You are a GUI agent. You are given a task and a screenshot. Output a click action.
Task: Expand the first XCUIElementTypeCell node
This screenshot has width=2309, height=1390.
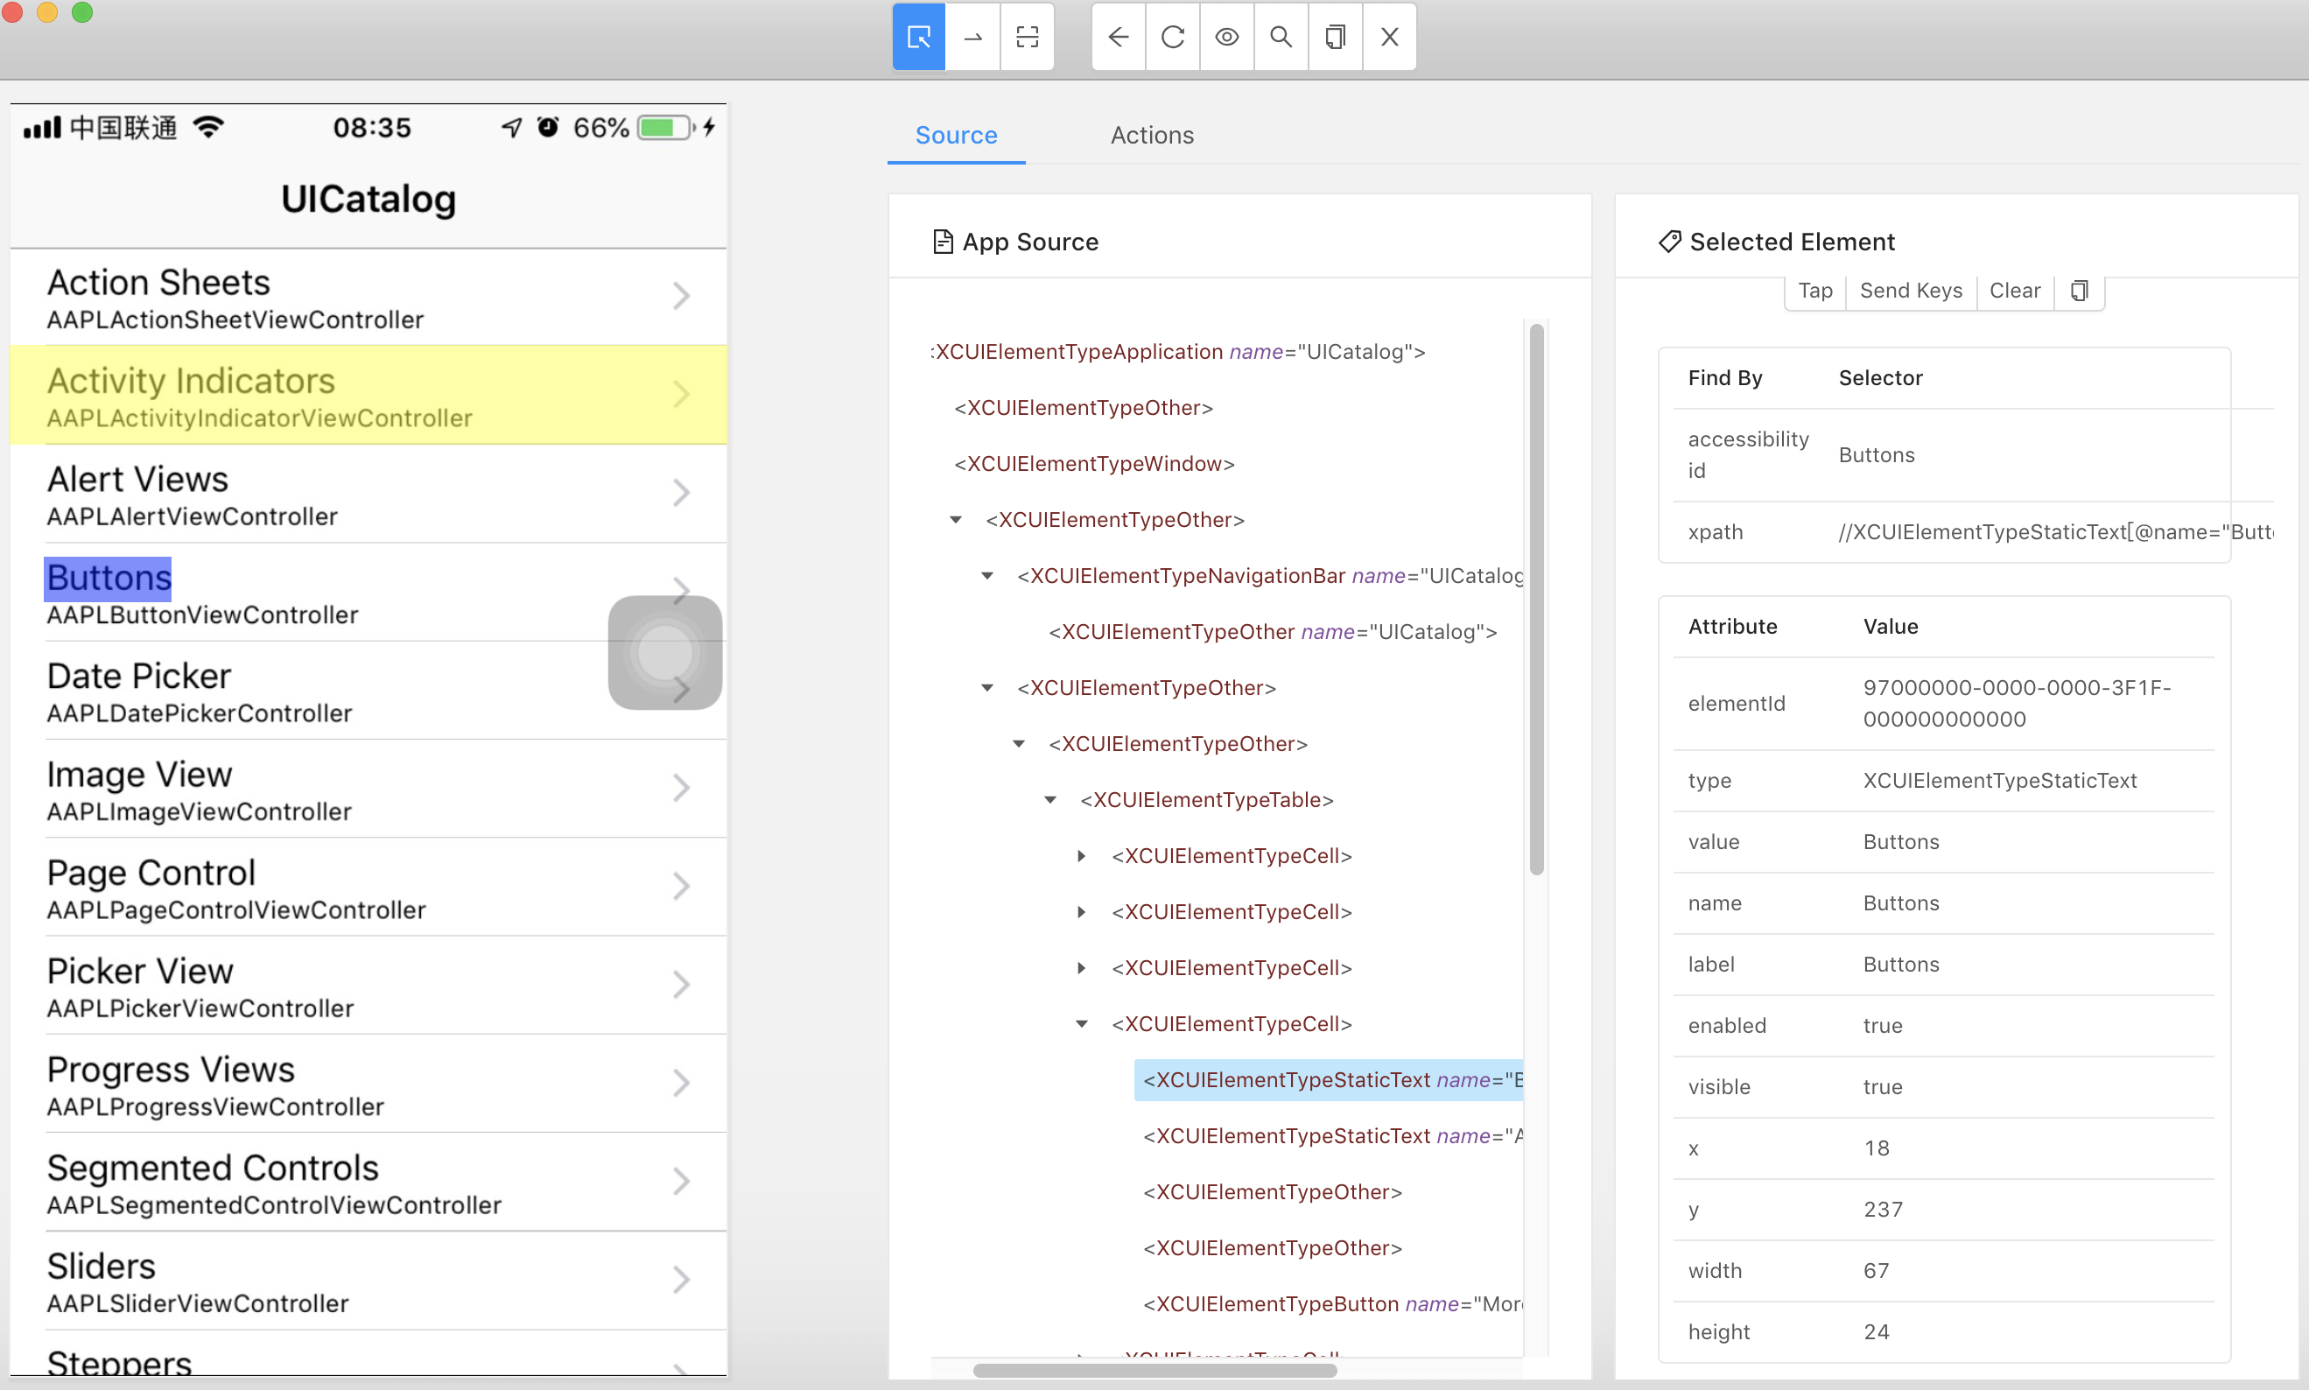click(1082, 856)
